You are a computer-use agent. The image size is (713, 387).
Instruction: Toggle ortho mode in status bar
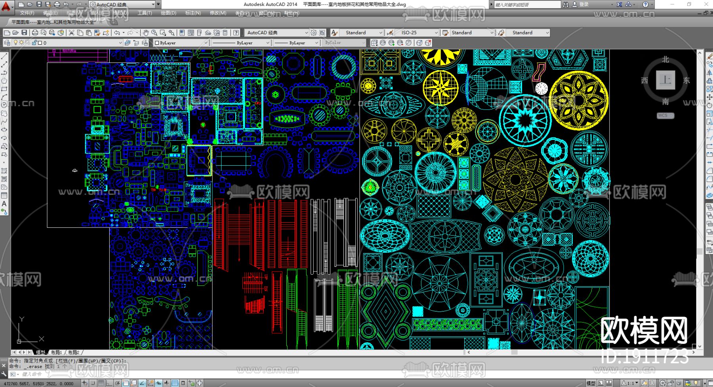click(x=109, y=383)
